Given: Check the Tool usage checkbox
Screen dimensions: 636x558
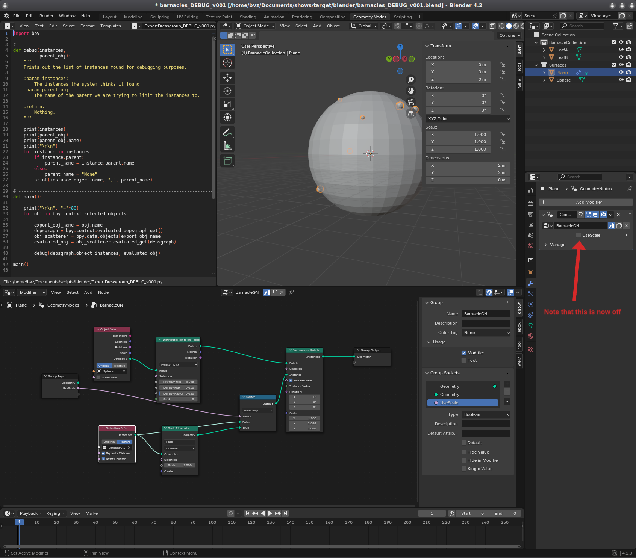Looking at the screenshot, I should (464, 360).
